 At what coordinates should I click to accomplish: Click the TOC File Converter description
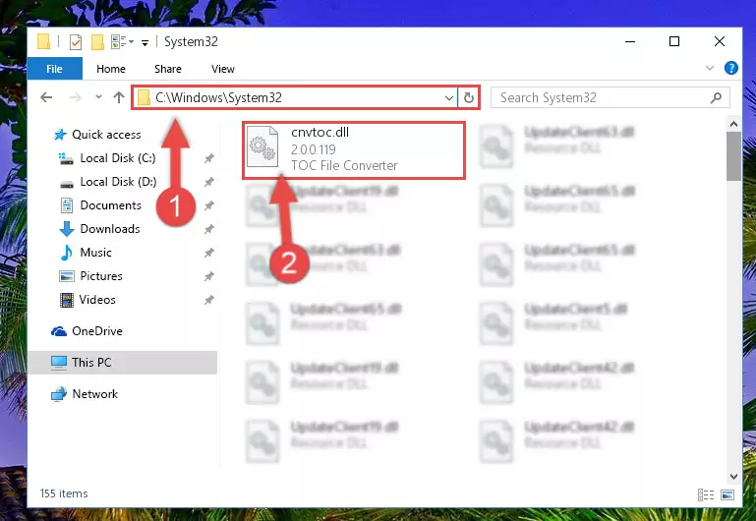tap(344, 166)
